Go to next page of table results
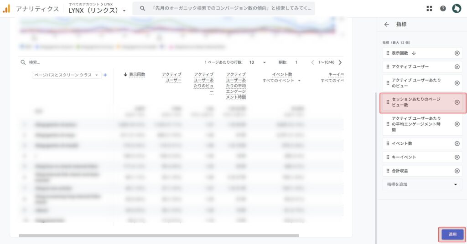The height and width of the screenshot is (244, 467). coord(340,62)
